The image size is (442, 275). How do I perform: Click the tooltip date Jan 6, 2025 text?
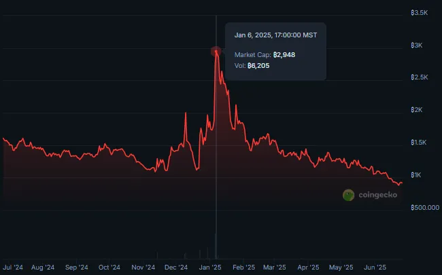coord(275,35)
